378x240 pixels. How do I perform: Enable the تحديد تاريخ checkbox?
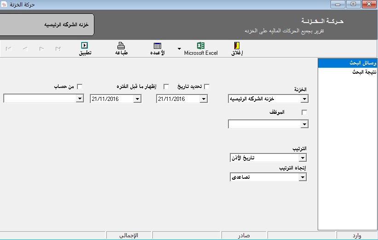point(207,86)
